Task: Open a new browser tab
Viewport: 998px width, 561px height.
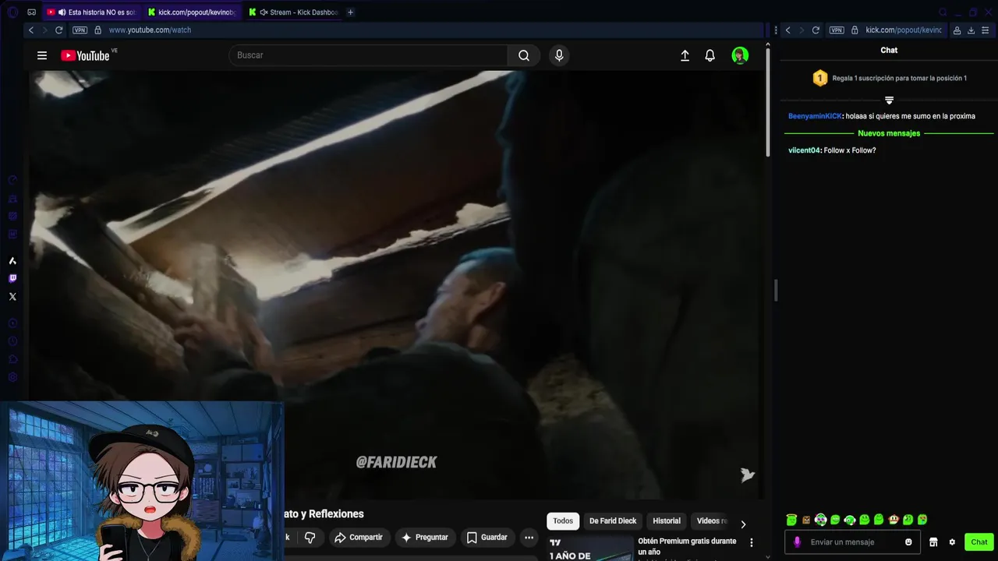Action: pos(350,12)
